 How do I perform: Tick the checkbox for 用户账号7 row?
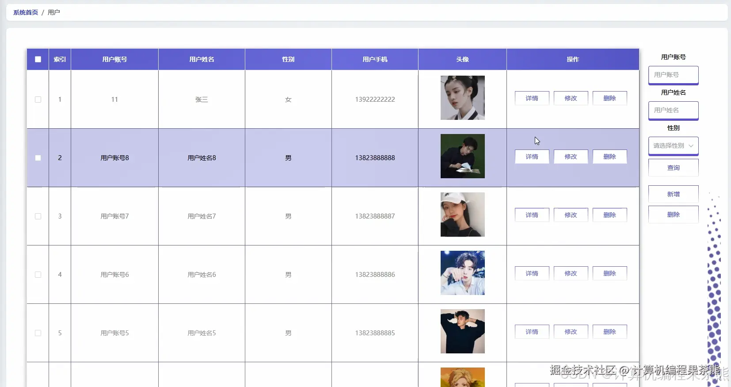coord(38,216)
